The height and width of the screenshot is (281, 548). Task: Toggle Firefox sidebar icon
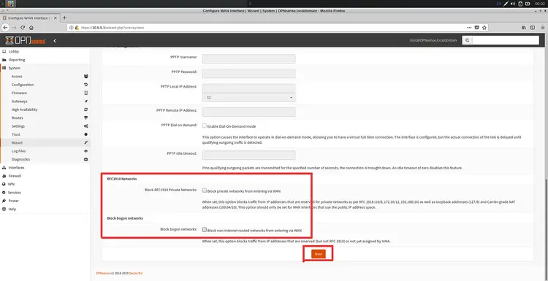[533, 28]
